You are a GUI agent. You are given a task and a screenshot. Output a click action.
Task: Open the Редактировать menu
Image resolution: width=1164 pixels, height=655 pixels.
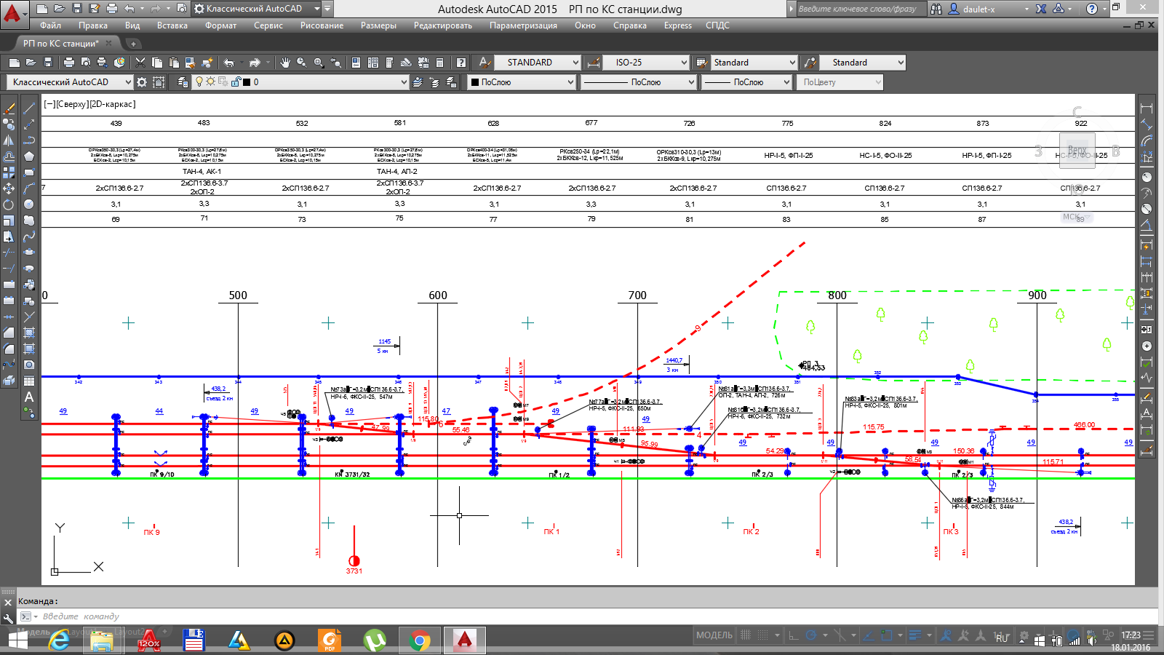point(443,25)
